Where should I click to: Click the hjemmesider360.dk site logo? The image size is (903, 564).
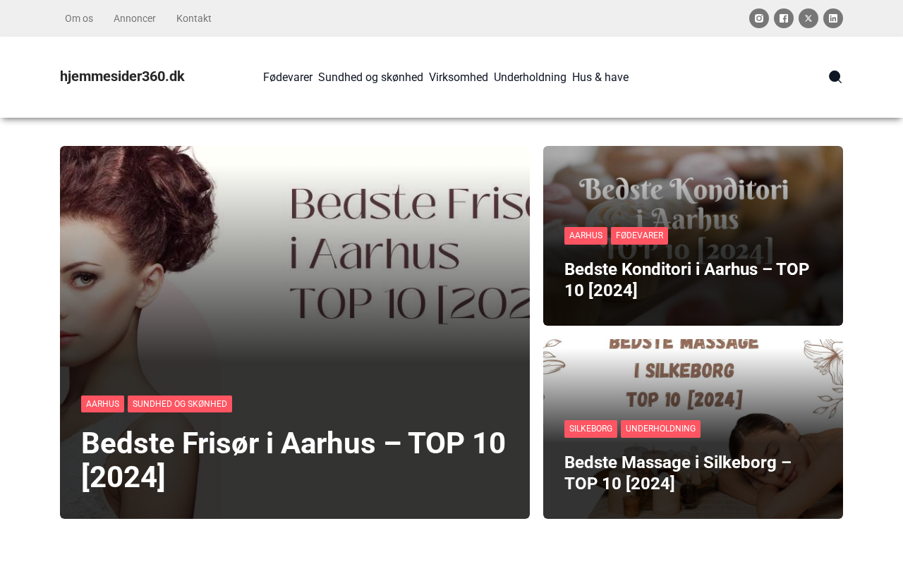(122, 76)
